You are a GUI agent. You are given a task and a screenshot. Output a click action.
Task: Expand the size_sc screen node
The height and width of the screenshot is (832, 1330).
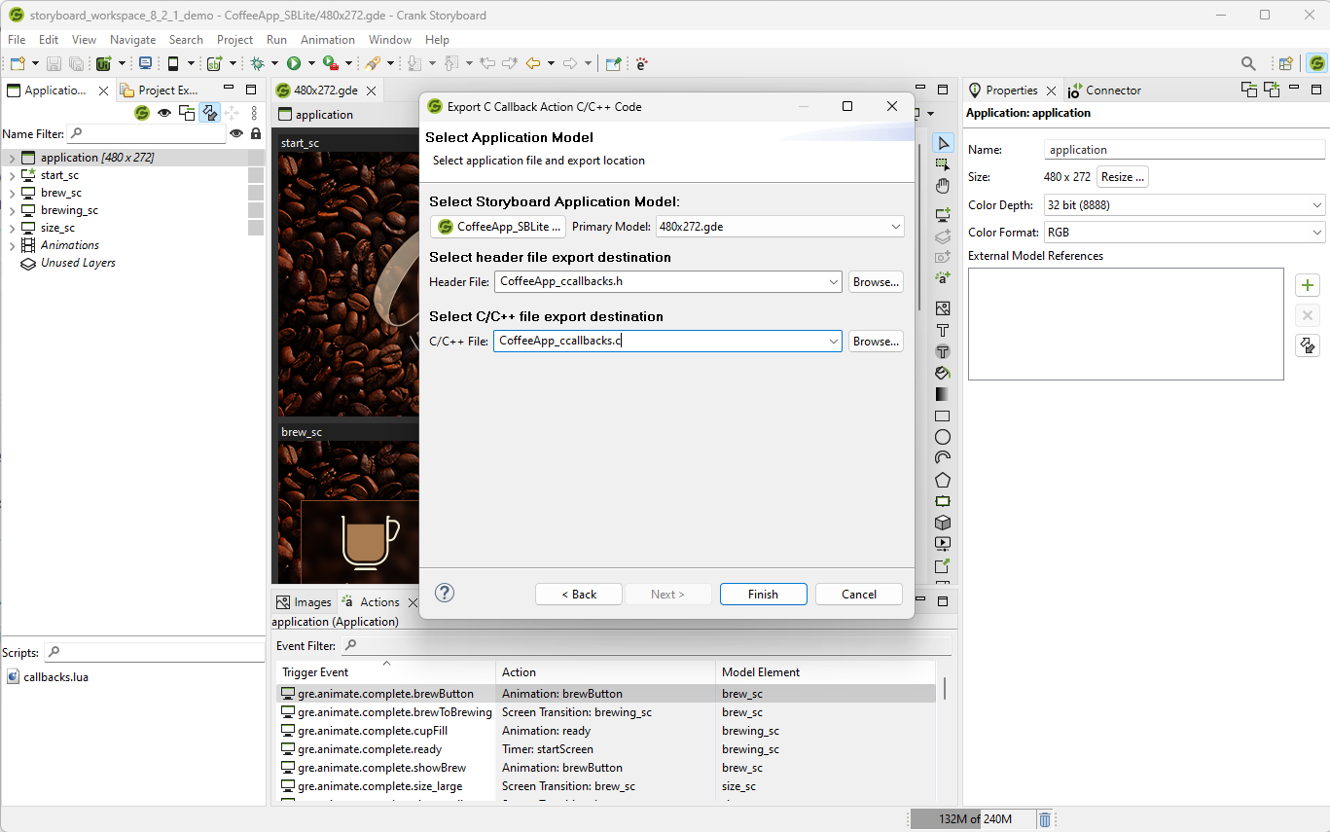pyautogui.click(x=12, y=228)
